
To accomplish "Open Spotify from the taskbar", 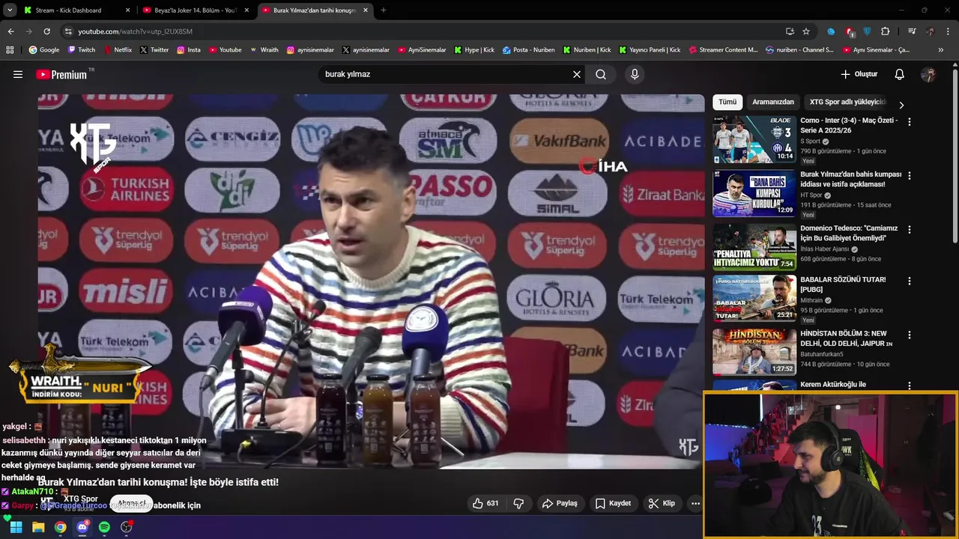I will [104, 527].
